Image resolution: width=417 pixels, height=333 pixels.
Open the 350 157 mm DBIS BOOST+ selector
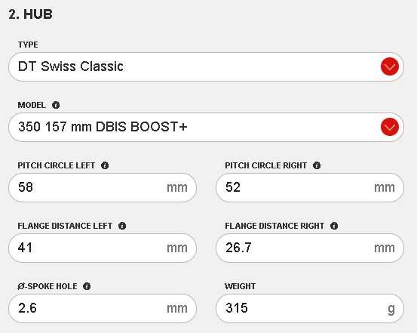click(206, 127)
